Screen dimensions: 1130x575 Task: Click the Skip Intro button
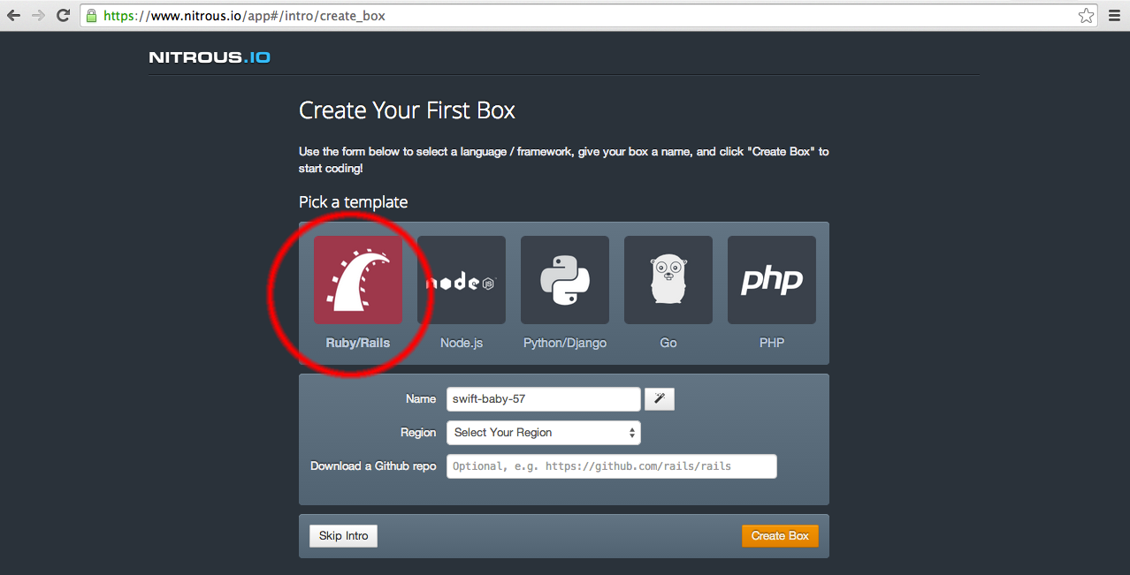click(x=343, y=536)
